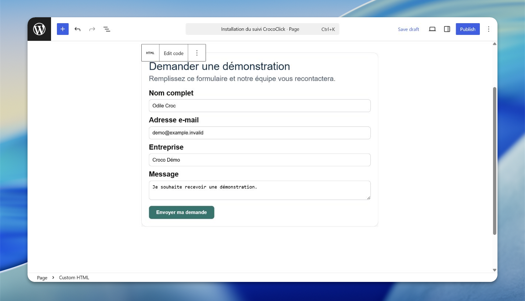This screenshot has height=301, width=525.
Task: Click the Publish button
Action: pyautogui.click(x=468, y=29)
